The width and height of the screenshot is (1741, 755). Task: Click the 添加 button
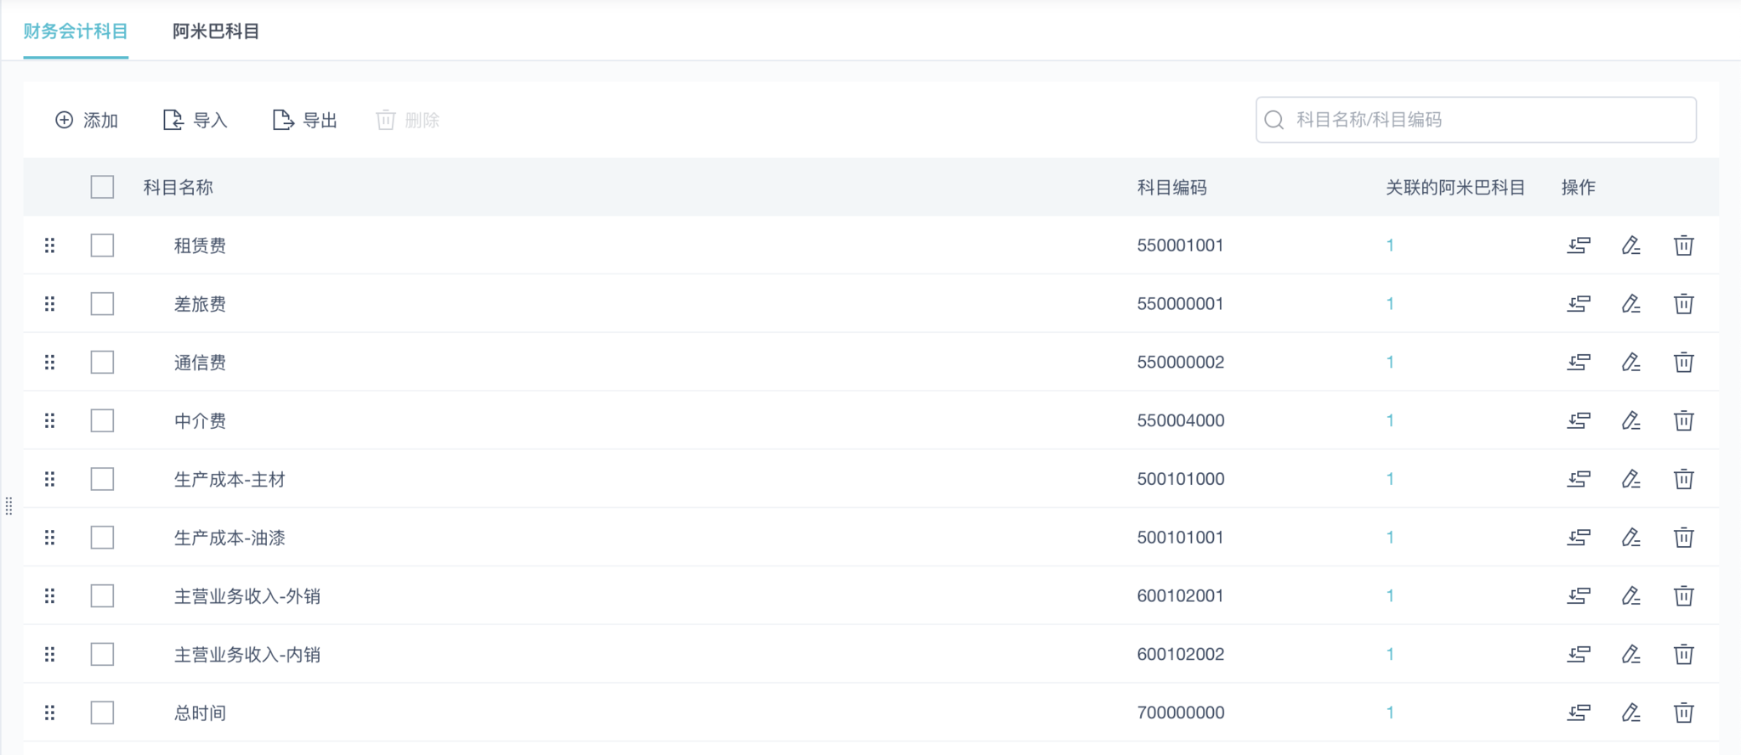tap(87, 121)
